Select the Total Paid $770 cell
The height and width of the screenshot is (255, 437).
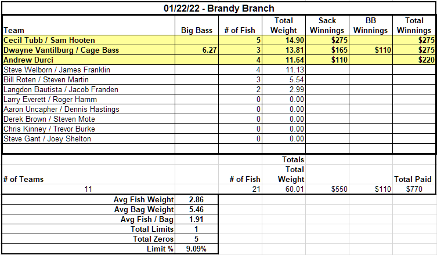click(x=414, y=189)
